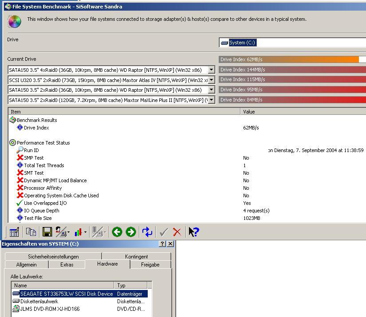366x317 pixels.
Task: Click the user/computer connection toolbar icon
Action: click(61, 232)
